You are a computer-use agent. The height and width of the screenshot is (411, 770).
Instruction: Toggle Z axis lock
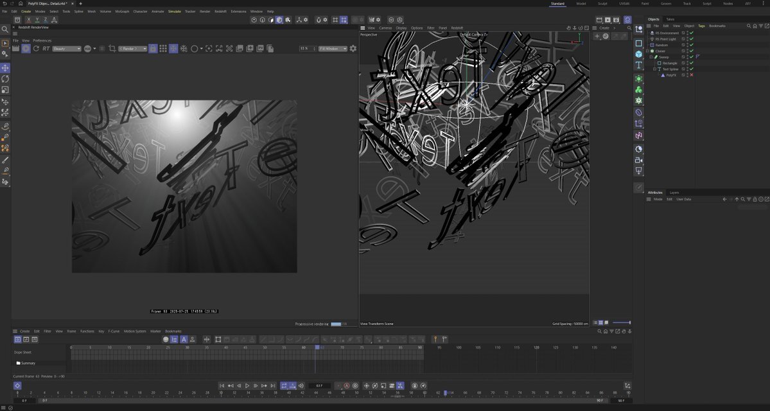pyautogui.click(x=45, y=20)
